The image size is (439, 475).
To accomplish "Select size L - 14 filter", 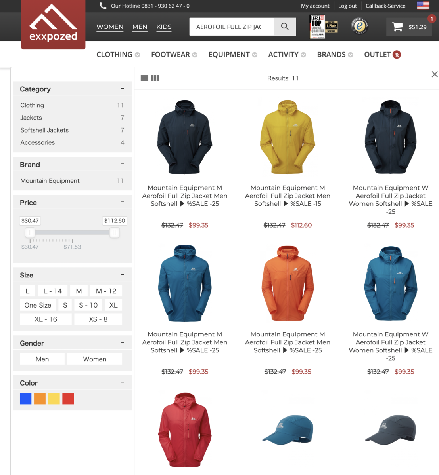I will coord(53,291).
